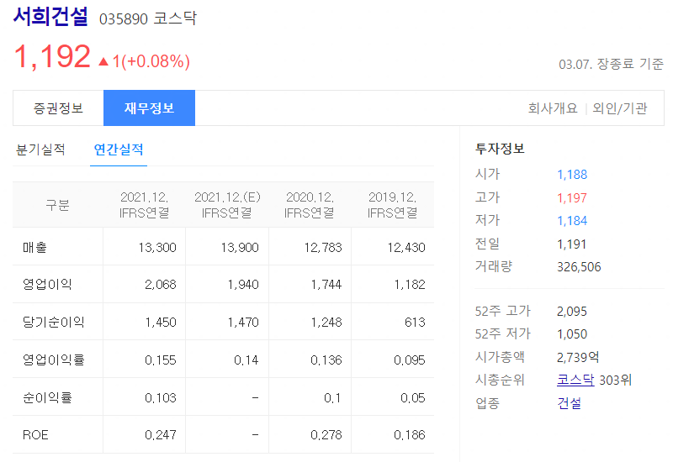Click the 영업이익 row label
The height and width of the screenshot is (462, 673).
point(47,284)
